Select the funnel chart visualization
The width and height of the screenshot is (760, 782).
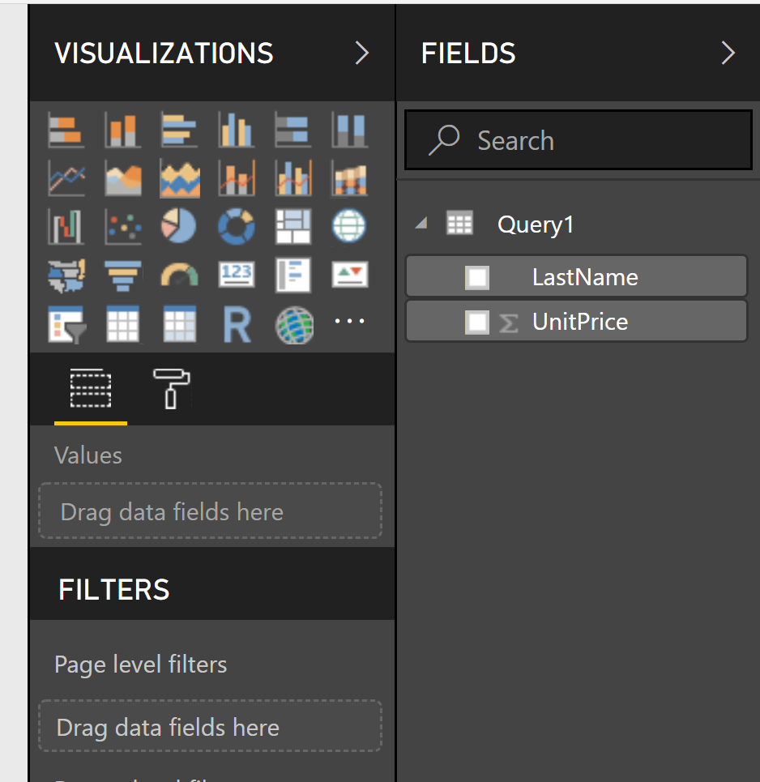pos(122,275)
